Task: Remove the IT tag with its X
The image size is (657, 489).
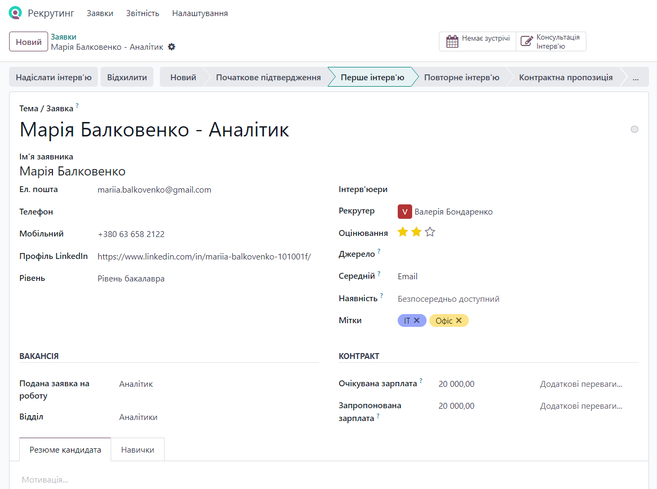Action: pos(417,320)
